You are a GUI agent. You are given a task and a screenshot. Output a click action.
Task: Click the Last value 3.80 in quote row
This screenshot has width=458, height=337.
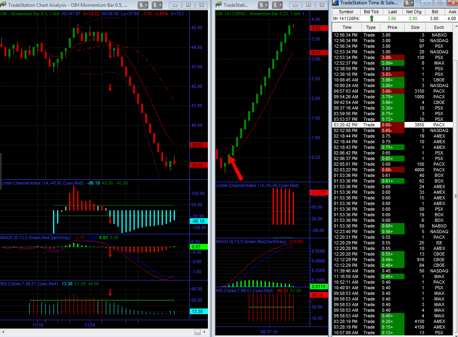(x=392, y=18)
